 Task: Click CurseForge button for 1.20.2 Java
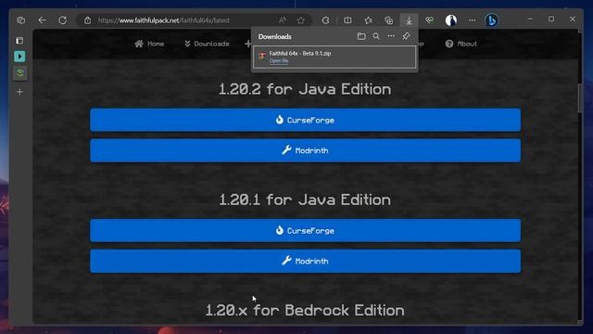coord(305,120)
